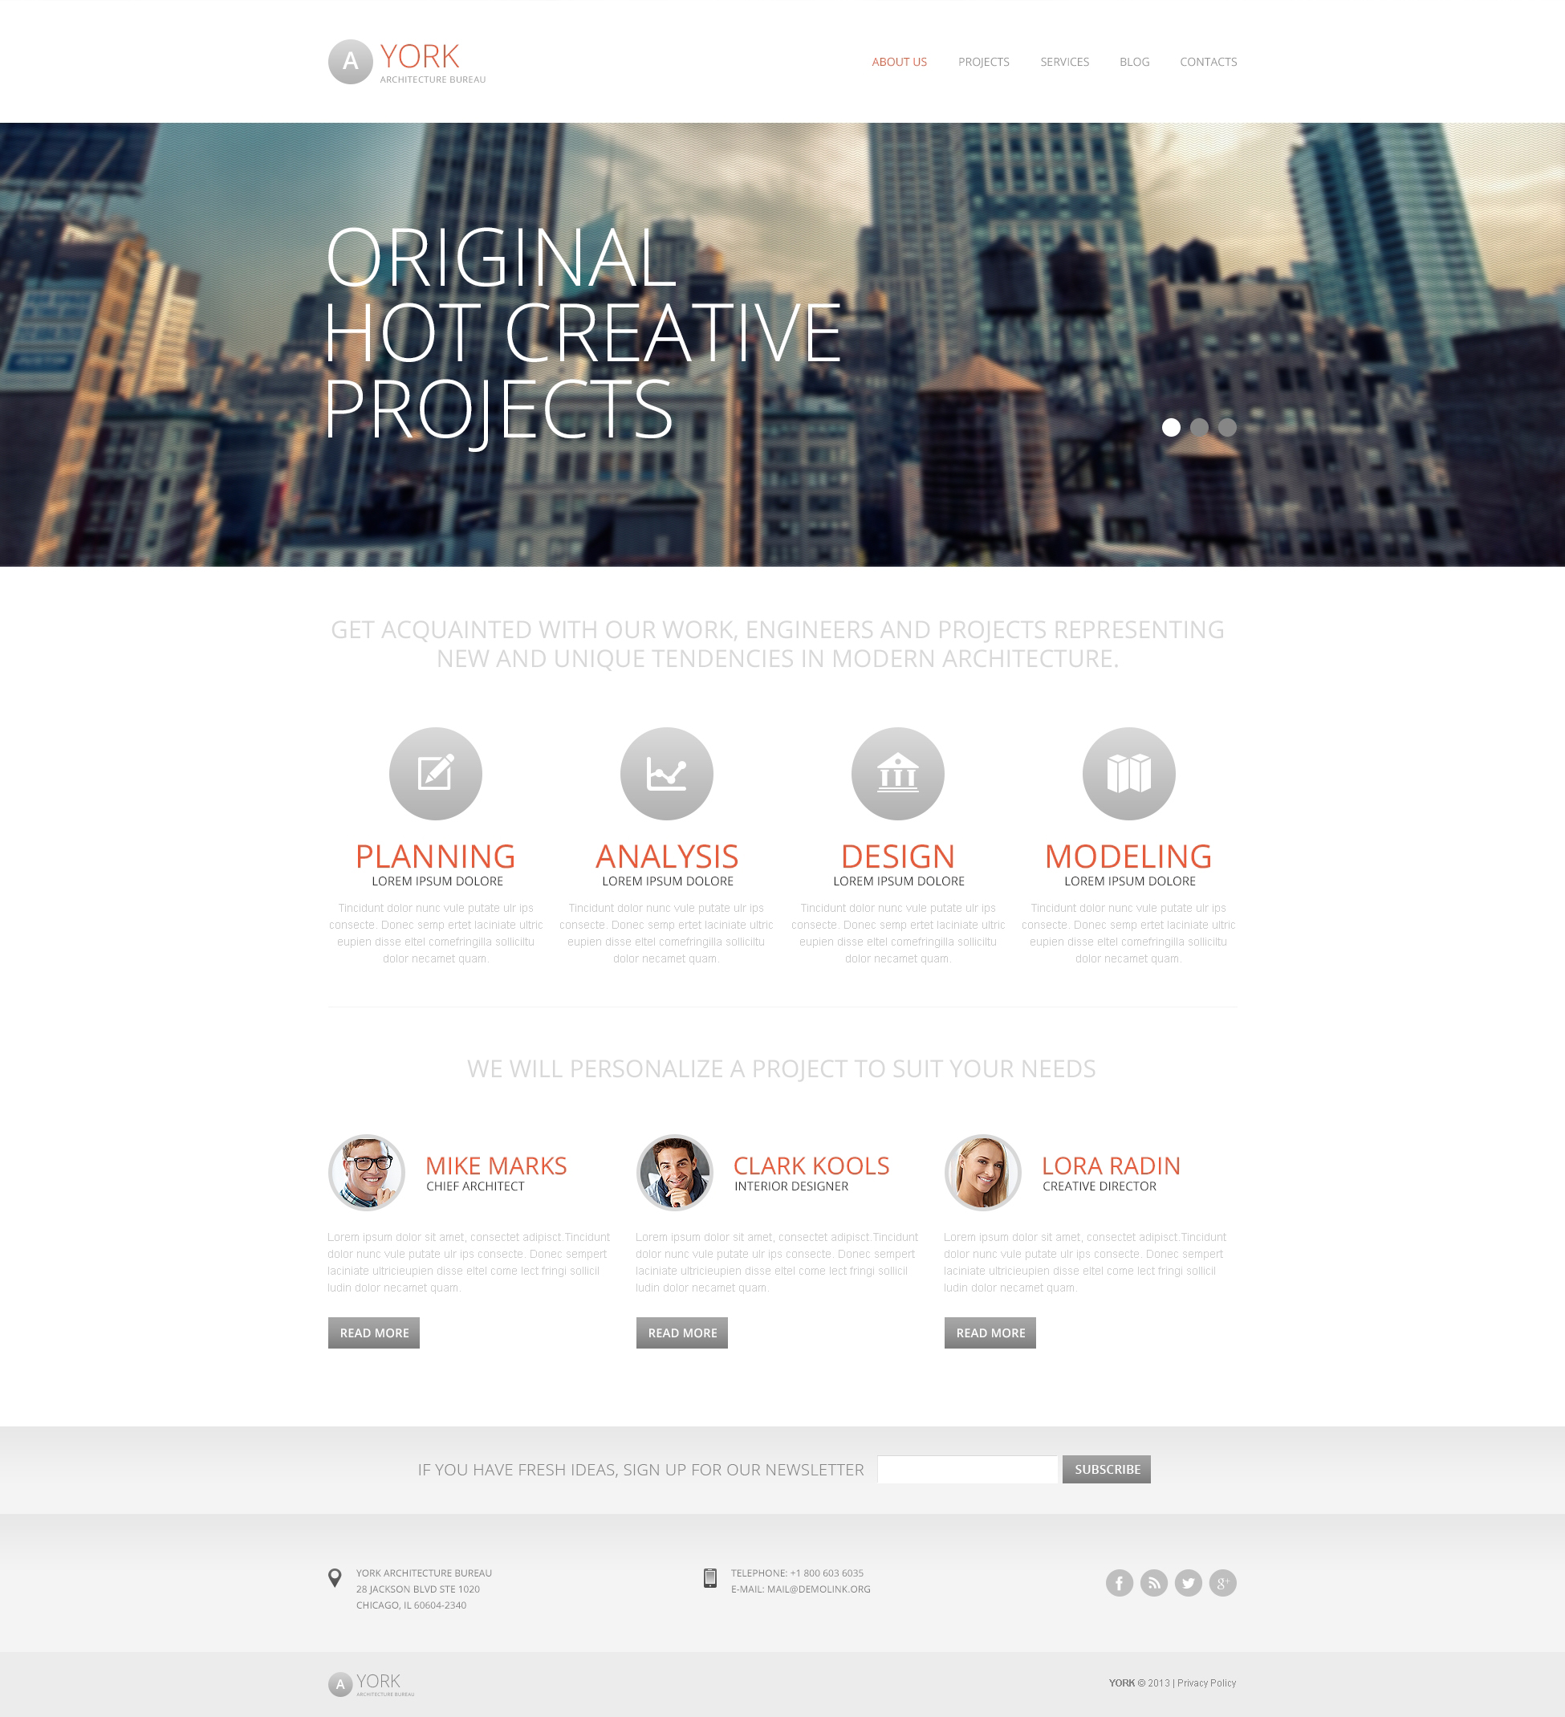
Task: Open the Projects navigation menu item
Action: coord(984,61)
